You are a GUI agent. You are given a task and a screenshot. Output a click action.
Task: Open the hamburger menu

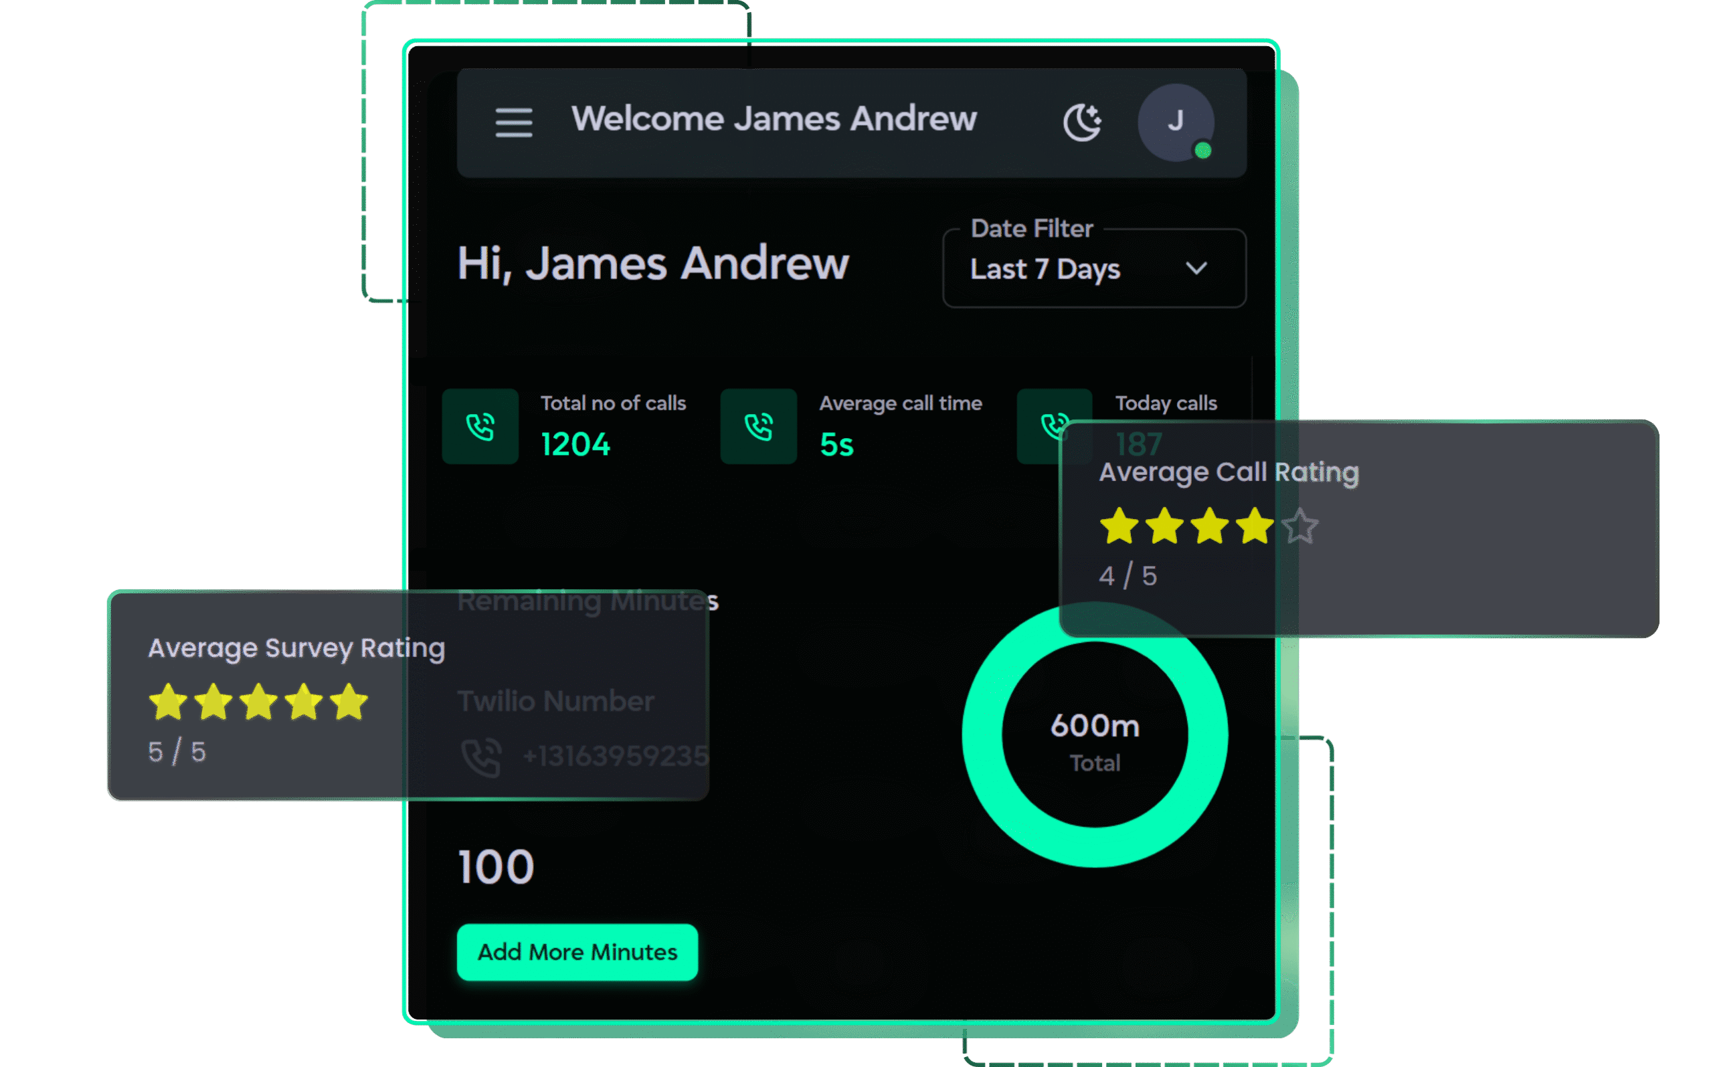[x=513, y=122]
